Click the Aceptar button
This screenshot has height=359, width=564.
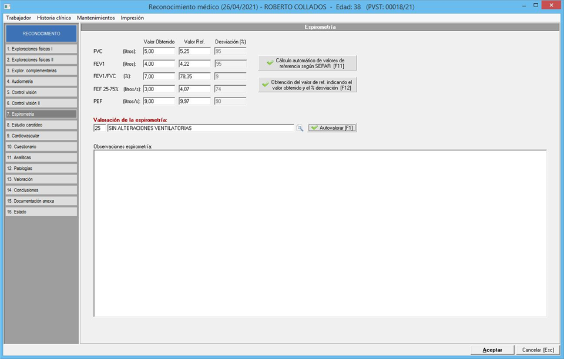[492, 350]
